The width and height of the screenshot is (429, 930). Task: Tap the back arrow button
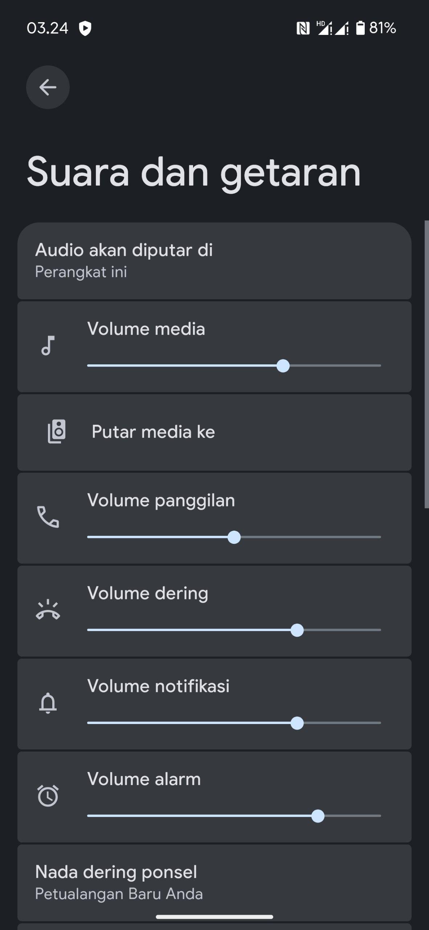48,87
